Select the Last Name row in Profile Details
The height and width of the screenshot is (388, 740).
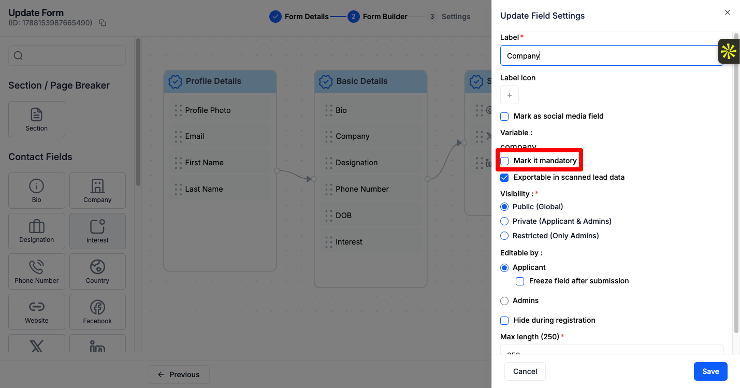[x=221, y=189]
